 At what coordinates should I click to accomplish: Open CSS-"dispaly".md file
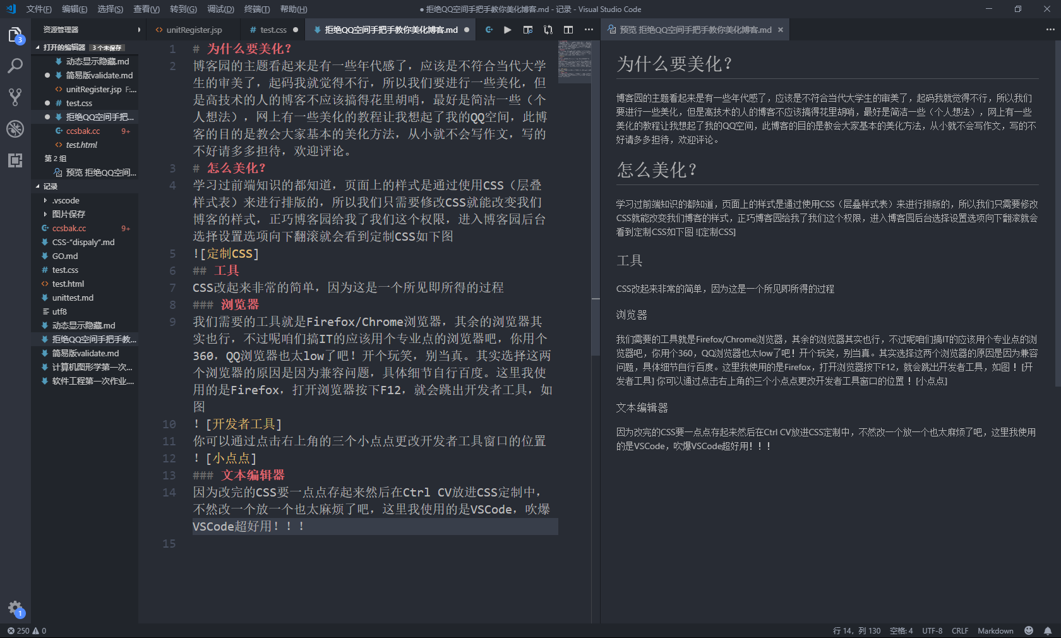coord(85,242)
